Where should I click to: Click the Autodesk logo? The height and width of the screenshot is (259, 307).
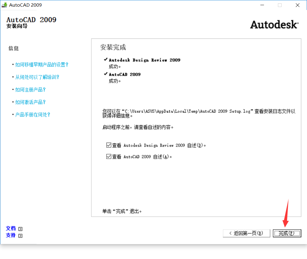(x=274, y=25)
